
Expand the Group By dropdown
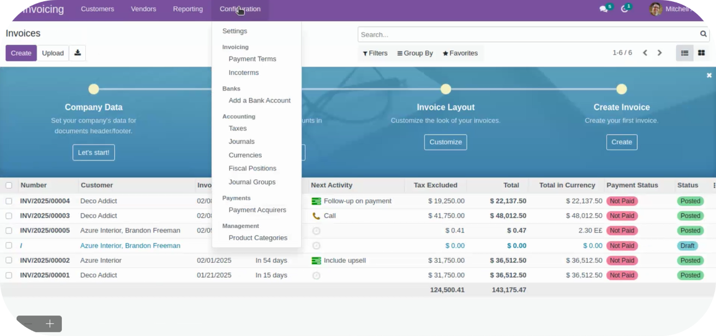415,53
